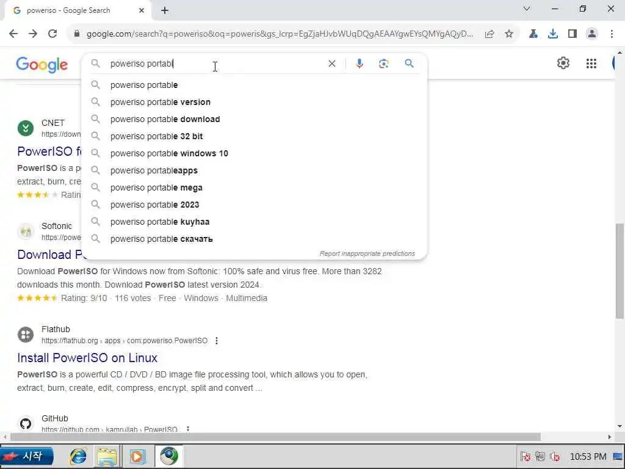Click the network tray icon
Image resolution: width=625 pixels, height=469 pixels.
pyautogui.click(x=540, y=457)
